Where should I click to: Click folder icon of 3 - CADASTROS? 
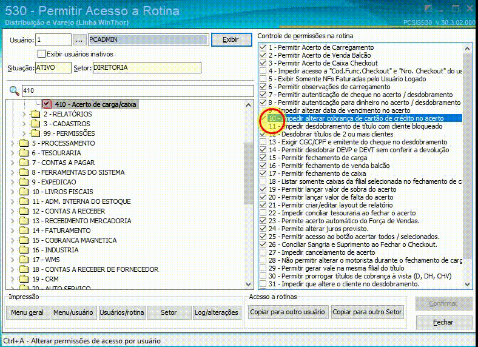(35, 124)
